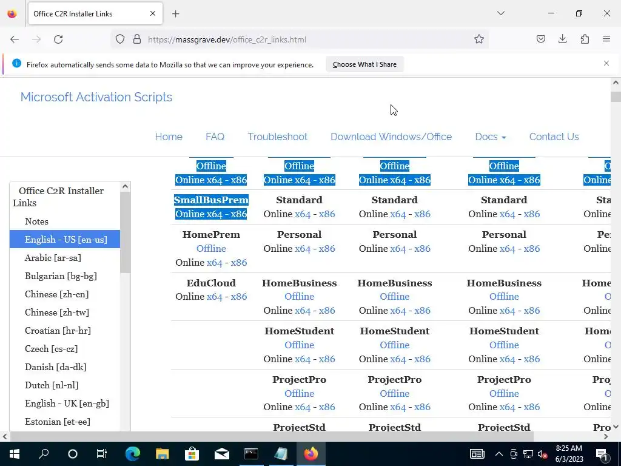The width and height of the screenshot is (621, 466).
Task: Click the muted volume tray icon
Action: [x=542, y=454]
